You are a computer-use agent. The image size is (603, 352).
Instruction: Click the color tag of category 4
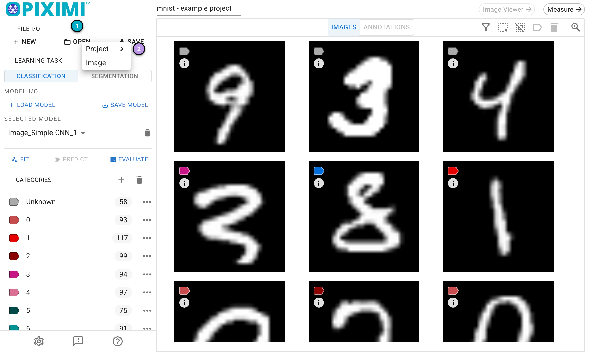click(14, 292)
